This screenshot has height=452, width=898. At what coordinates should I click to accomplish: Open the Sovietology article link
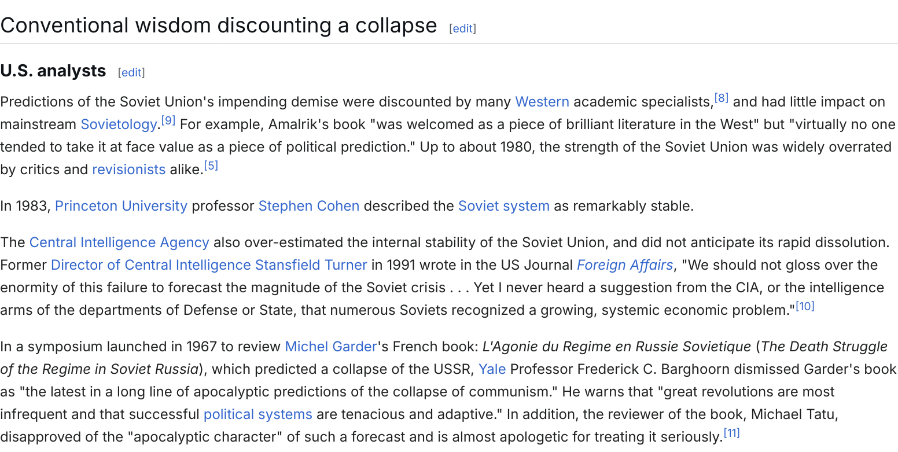[119, 124]
